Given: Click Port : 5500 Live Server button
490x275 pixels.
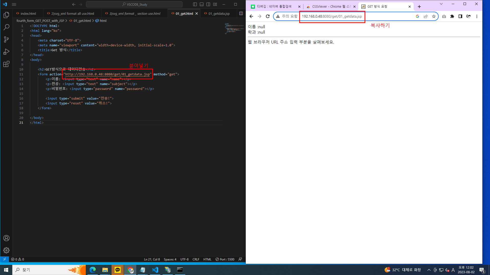Looking at the screenshot, I should click(225, 259).
